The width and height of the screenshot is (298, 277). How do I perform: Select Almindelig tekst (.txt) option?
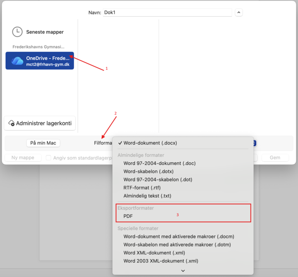(x=147, y=196)
